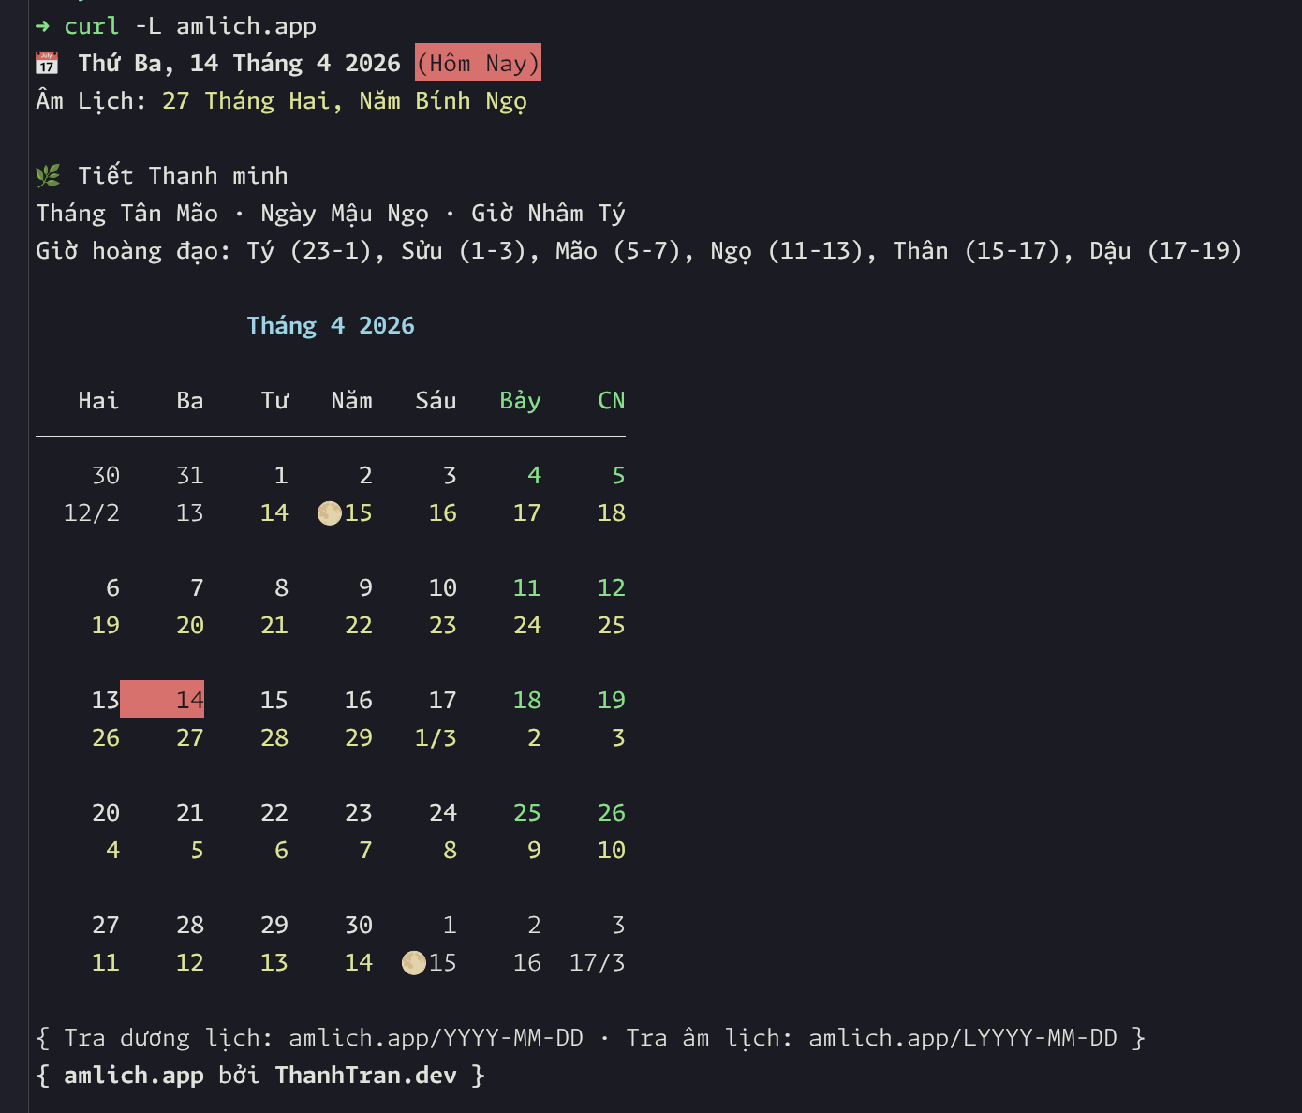
Task: Click the Hai weekday column header
Action: click(98, 401)
